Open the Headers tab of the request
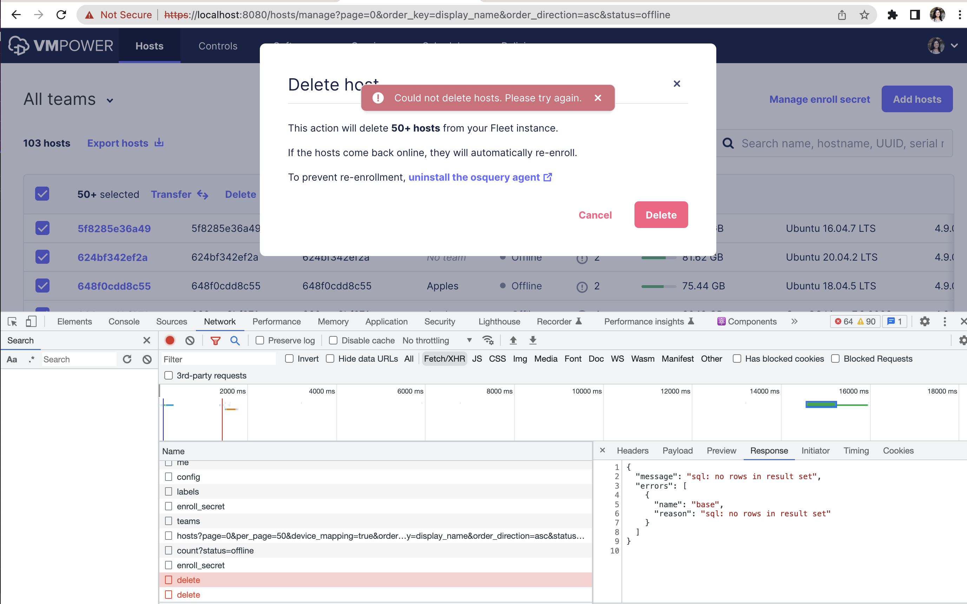 (x=632, y=451)
